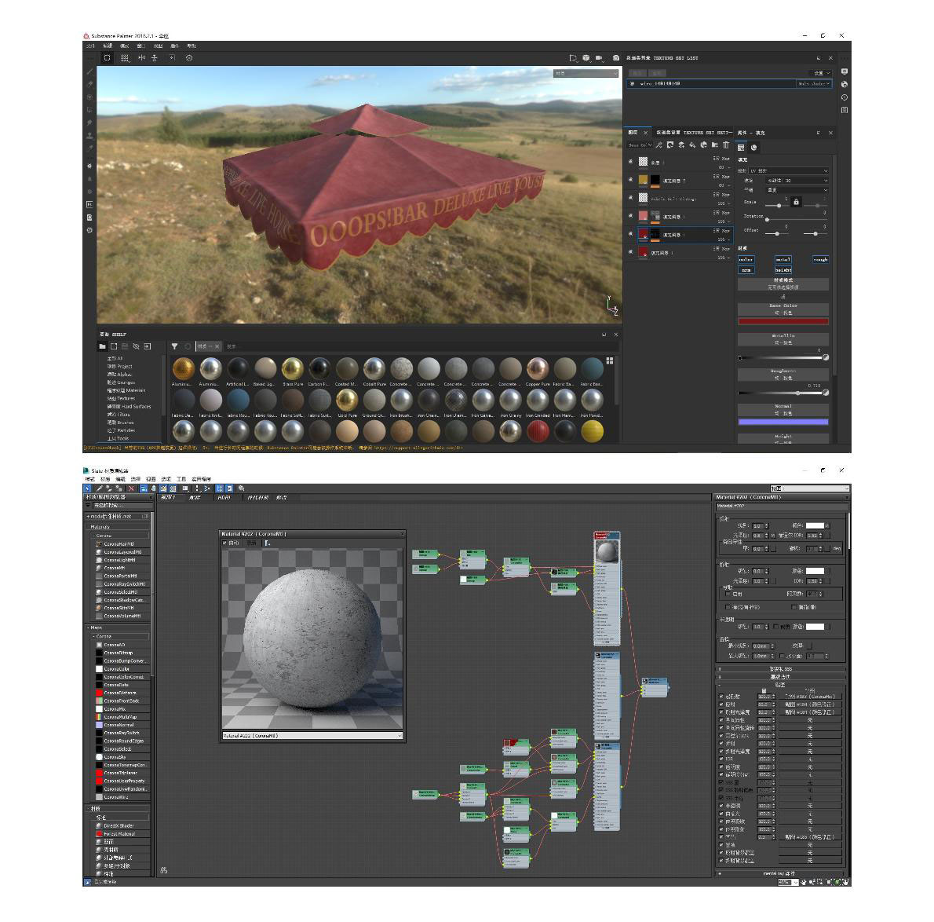Click the height channel button
The width and height of the screenshot is (934, 922).
click(783, 271)
